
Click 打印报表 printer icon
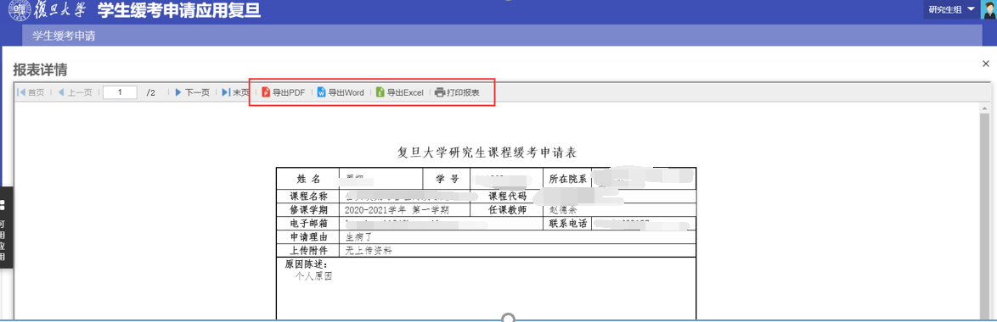click(x=440, y=92)
